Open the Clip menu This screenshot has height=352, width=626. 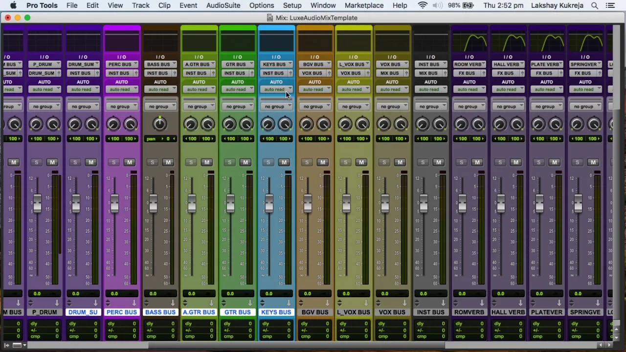click(164, 5)
